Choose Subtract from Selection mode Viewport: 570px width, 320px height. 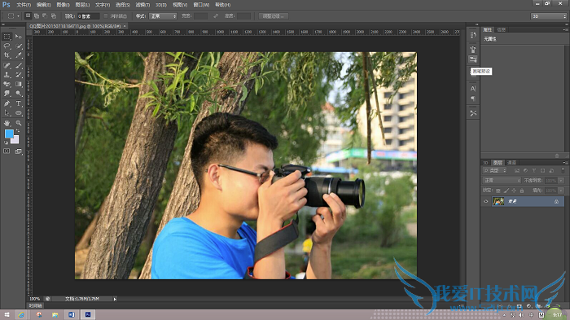tap(45, 16)
